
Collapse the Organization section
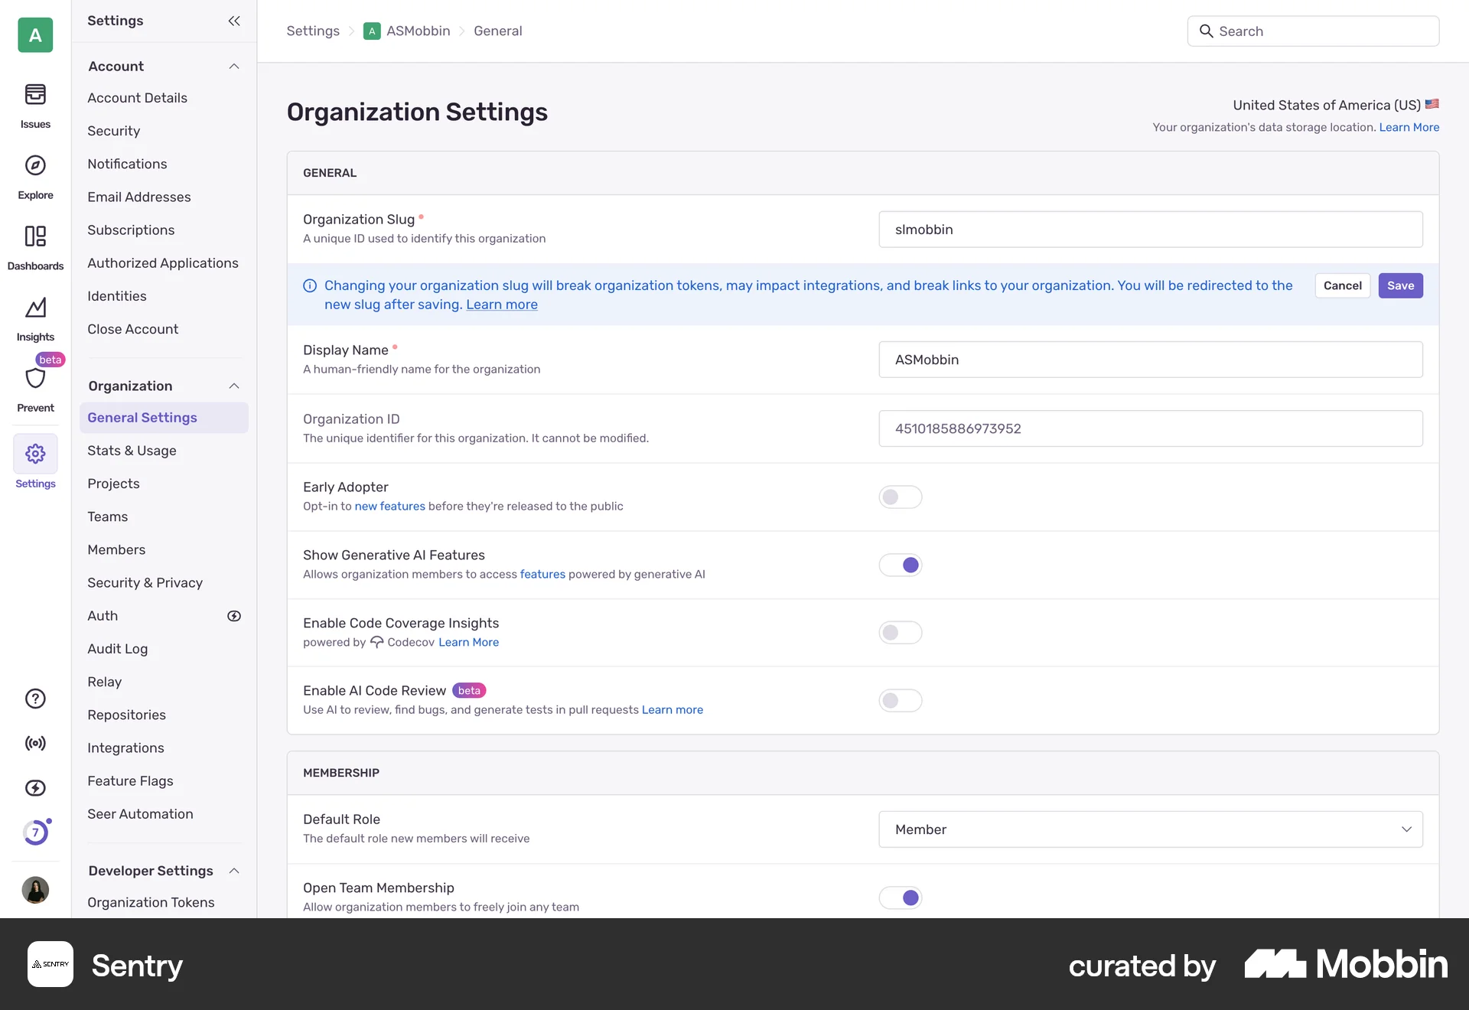233,386
